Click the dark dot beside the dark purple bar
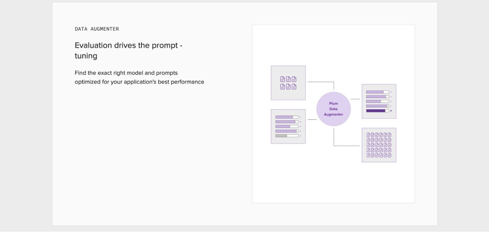 391,111
